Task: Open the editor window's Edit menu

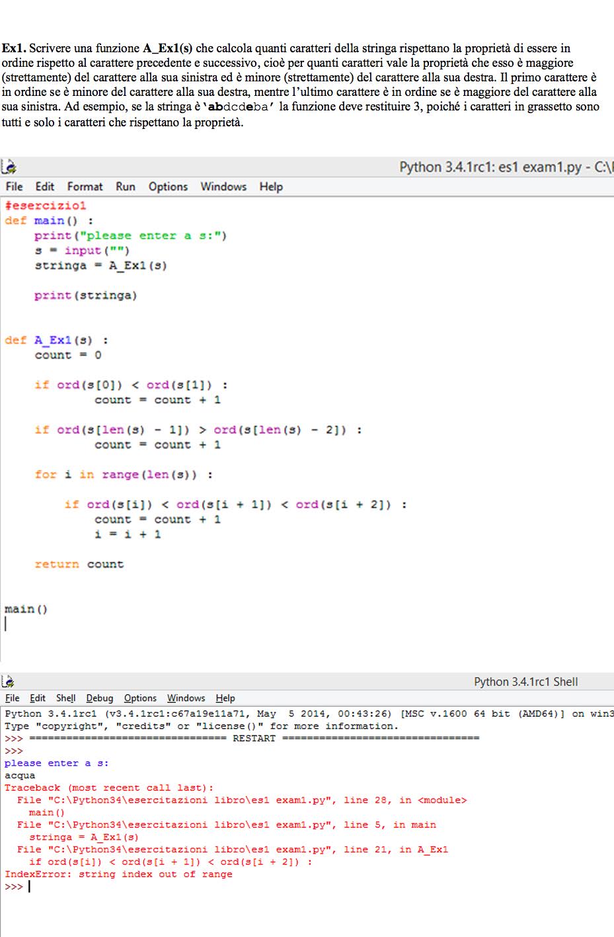Action: coord(44,186)
